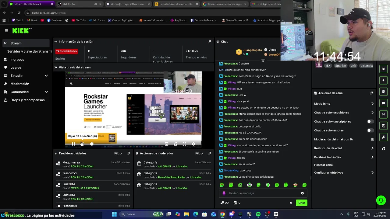Click the purple microphone icon in chat input

click(224, 193)
